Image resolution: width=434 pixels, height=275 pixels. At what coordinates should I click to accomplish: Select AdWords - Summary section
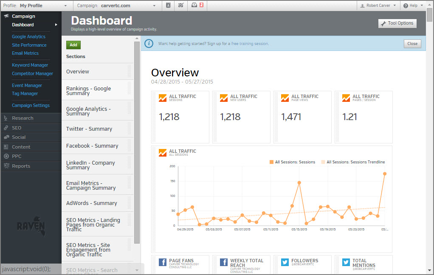(97, 203)
